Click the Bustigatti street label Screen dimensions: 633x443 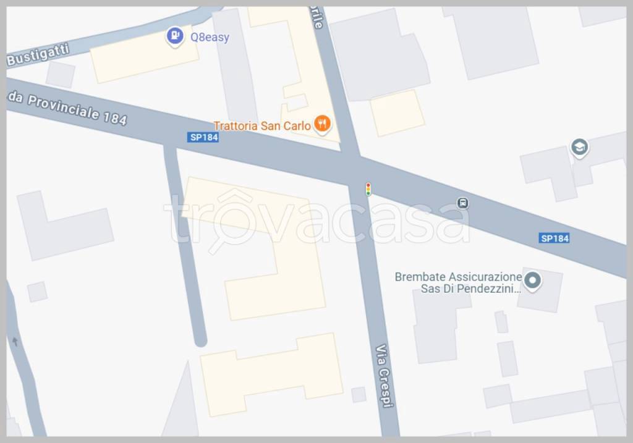point(38,54)
